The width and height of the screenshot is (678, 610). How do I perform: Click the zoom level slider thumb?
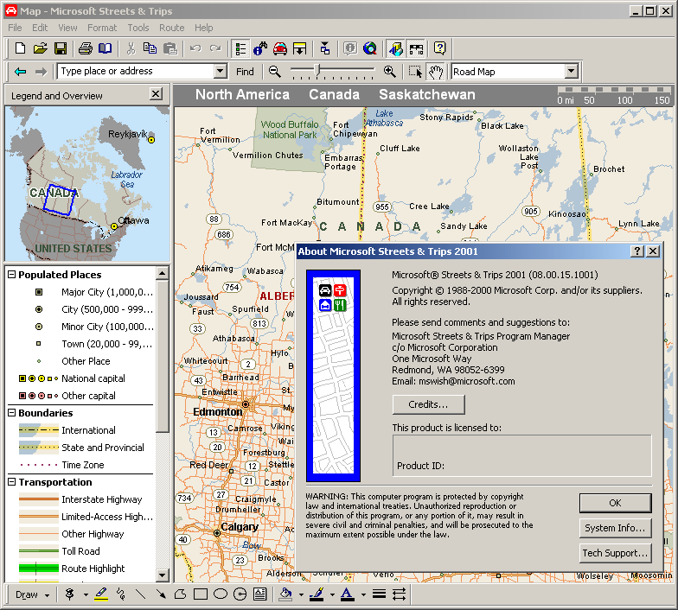tap(317, 70)
